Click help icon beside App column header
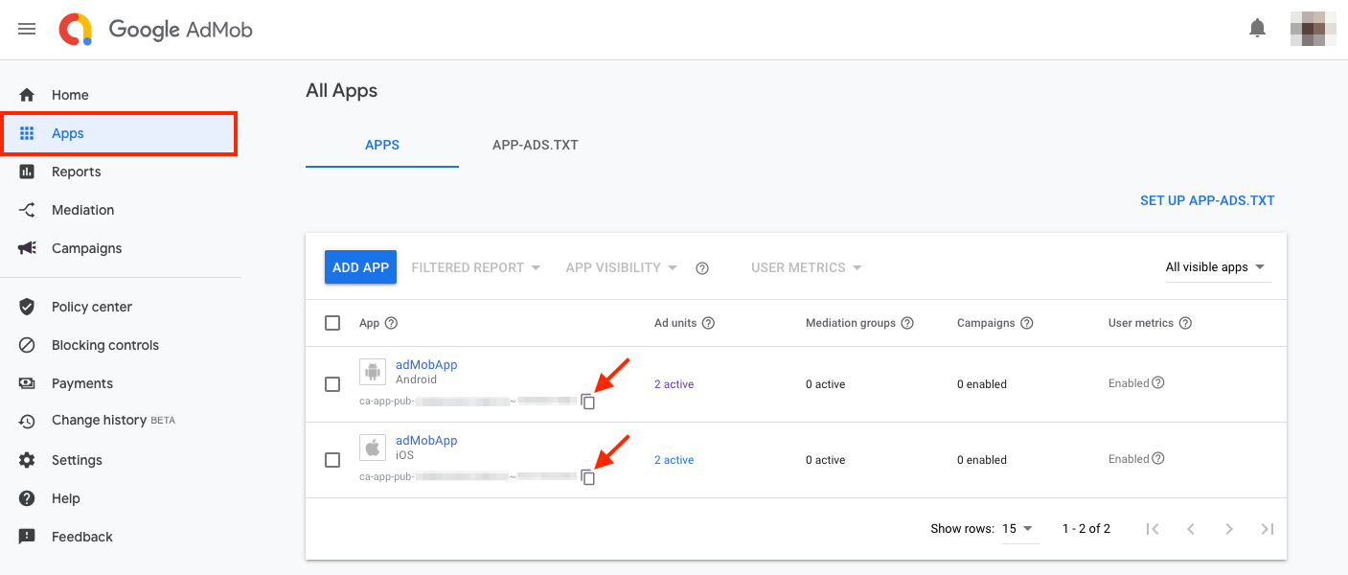This screenshot has height=575, width=1348. coord(391,323)
